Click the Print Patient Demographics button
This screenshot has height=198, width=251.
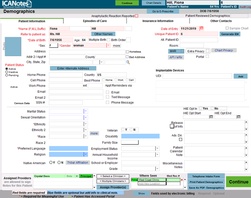206,182
